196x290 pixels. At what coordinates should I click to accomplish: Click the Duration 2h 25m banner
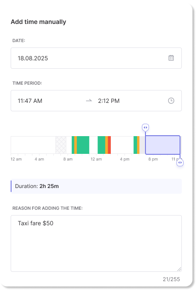(x=96, y=186)
